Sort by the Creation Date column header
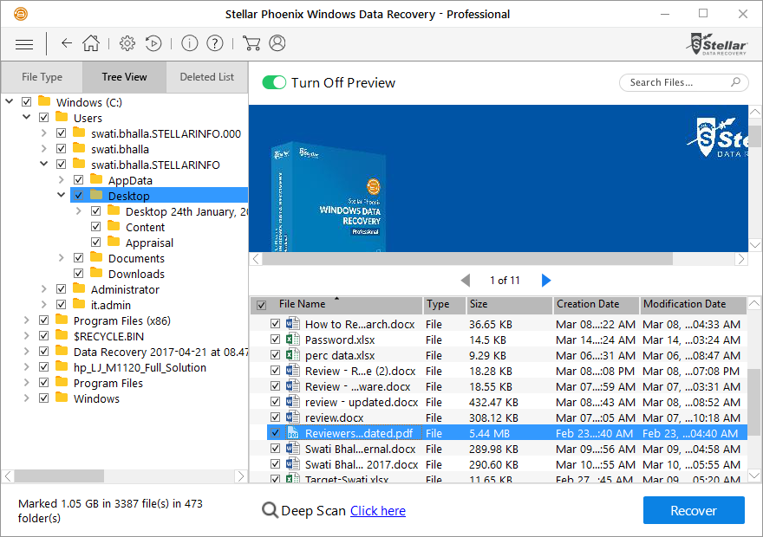The height and width of the screenshot is (537, 763). tap(597, 305)
